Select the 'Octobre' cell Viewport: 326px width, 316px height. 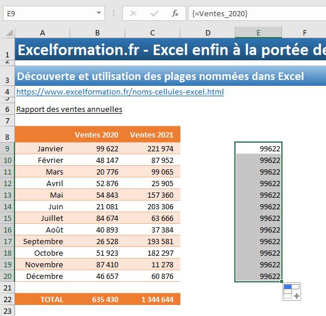tap(42, 253)
